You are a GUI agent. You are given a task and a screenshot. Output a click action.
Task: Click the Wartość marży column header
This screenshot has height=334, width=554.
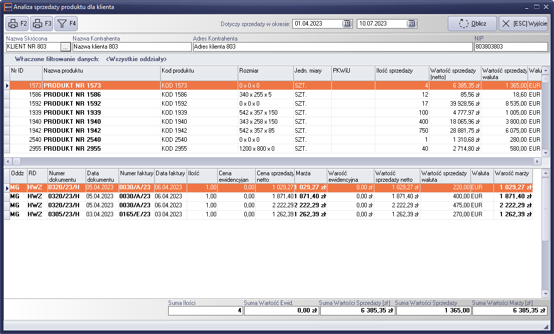512,176
